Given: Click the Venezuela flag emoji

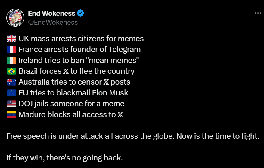Looking at the screenshot, I should (11, 115).
